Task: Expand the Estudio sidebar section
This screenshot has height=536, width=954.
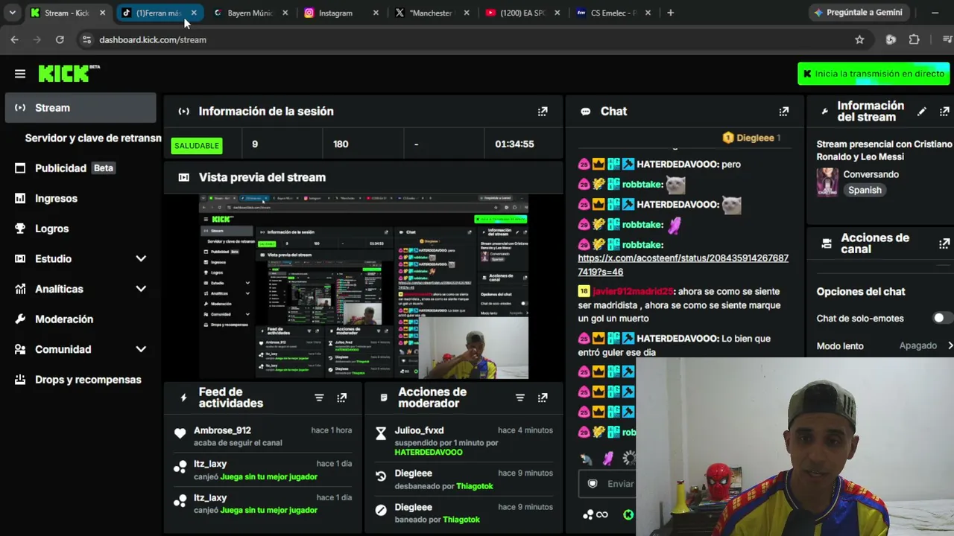Action: click(141, 258)
